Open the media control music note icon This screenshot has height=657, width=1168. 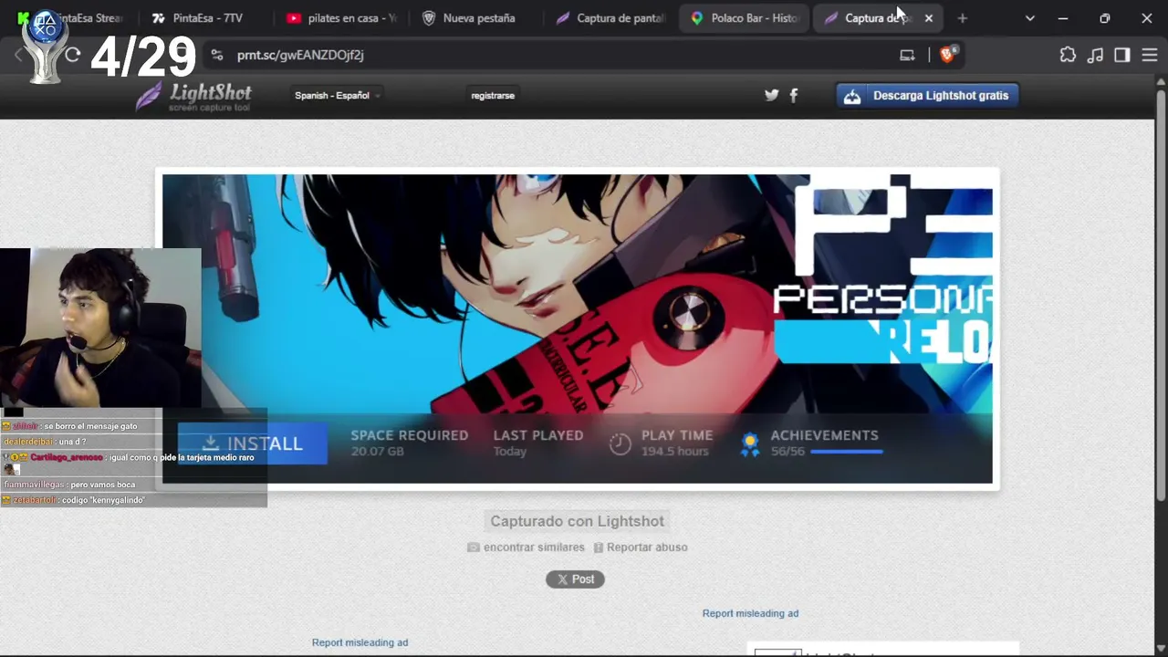click(1095, 55)
